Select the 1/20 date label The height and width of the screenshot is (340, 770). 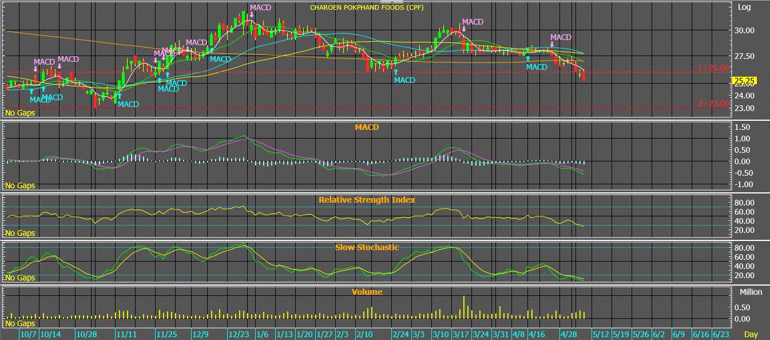(x=304, y=334)
